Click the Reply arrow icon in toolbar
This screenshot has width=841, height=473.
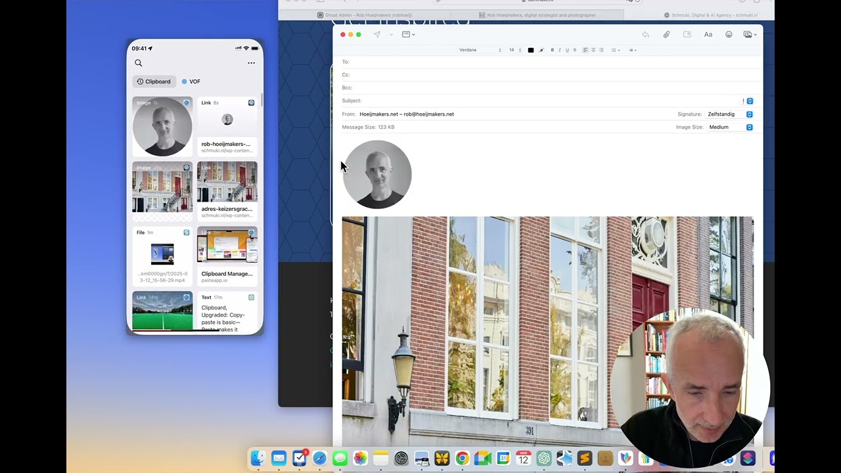click(x=645, y=34)
